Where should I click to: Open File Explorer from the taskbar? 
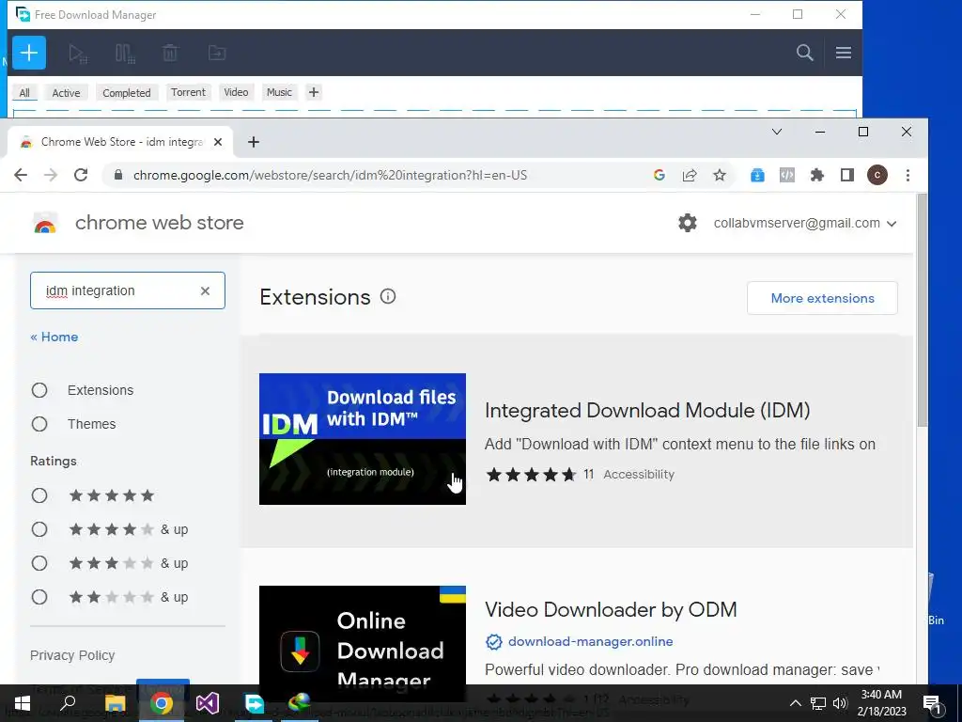pyautogui.click(x=115, y=703)
